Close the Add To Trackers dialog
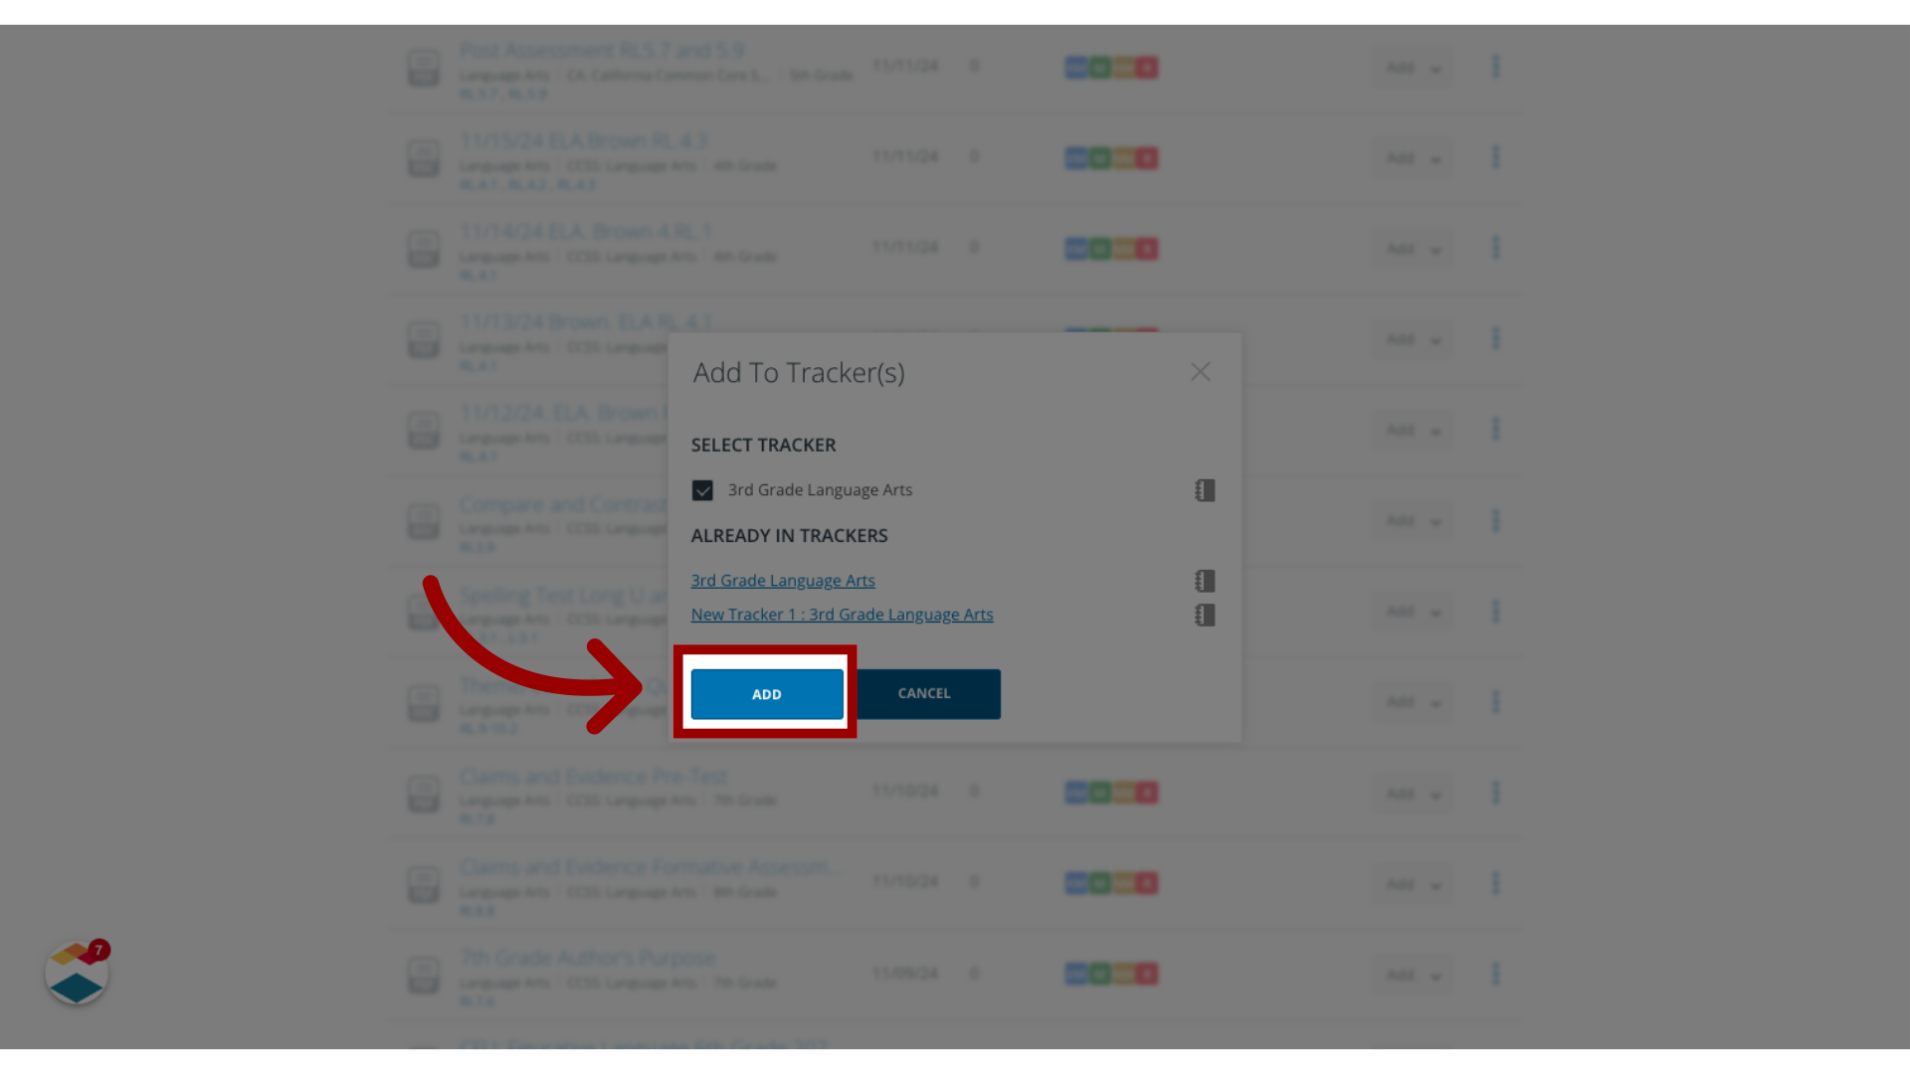This screenshot has width=1910, height=1074. 1199,371
